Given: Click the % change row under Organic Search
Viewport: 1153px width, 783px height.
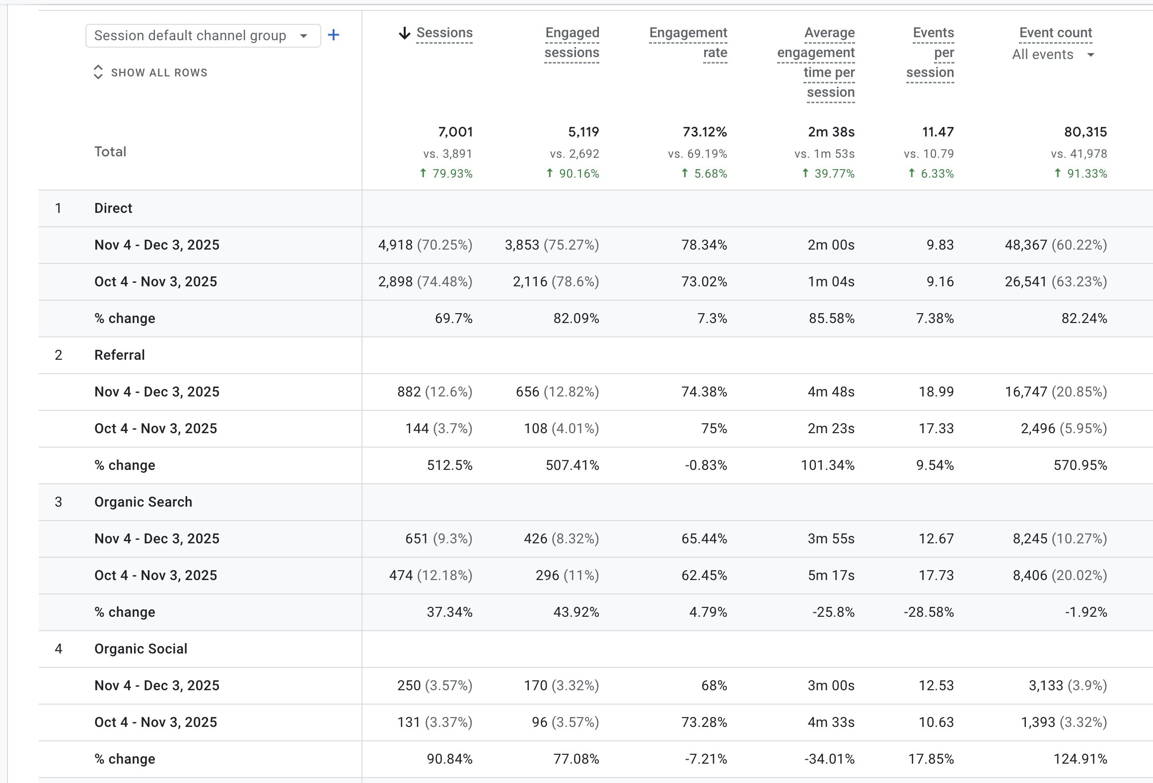Looking at the screenshot, I should click(125, 612).
